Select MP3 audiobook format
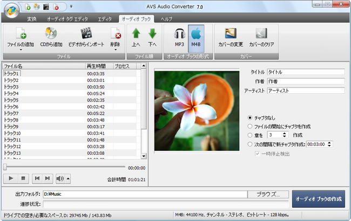The image size is (351, 221). click(179, 37)
